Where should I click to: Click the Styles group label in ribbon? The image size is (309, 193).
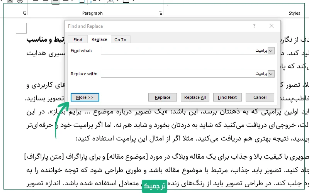coord(294,13)
